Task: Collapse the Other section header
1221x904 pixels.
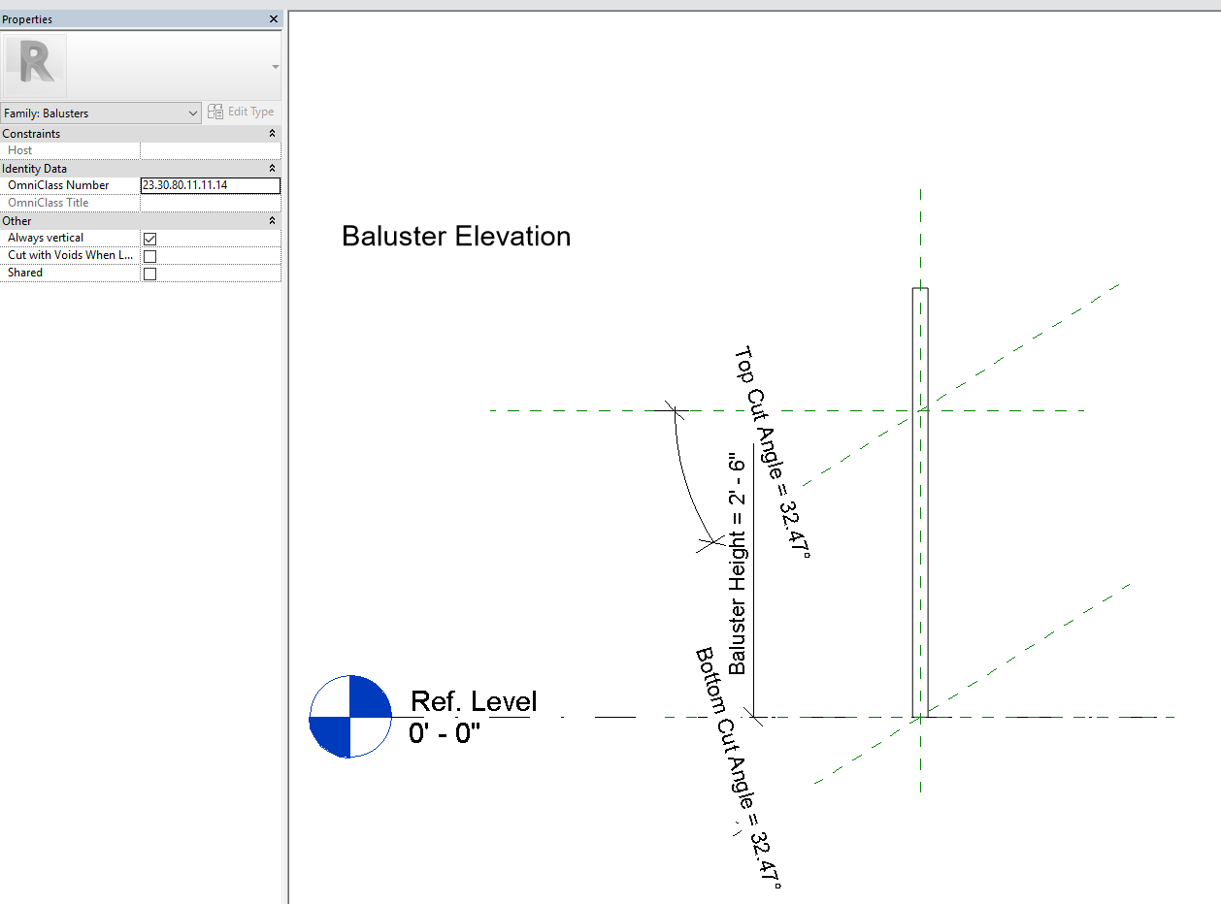Action: [273, 220]
